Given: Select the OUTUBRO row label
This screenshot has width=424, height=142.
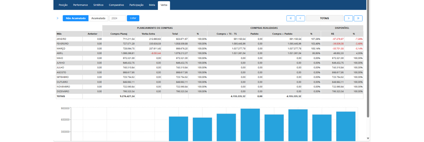Looking at the screenshot, I should tap(62, 82).
